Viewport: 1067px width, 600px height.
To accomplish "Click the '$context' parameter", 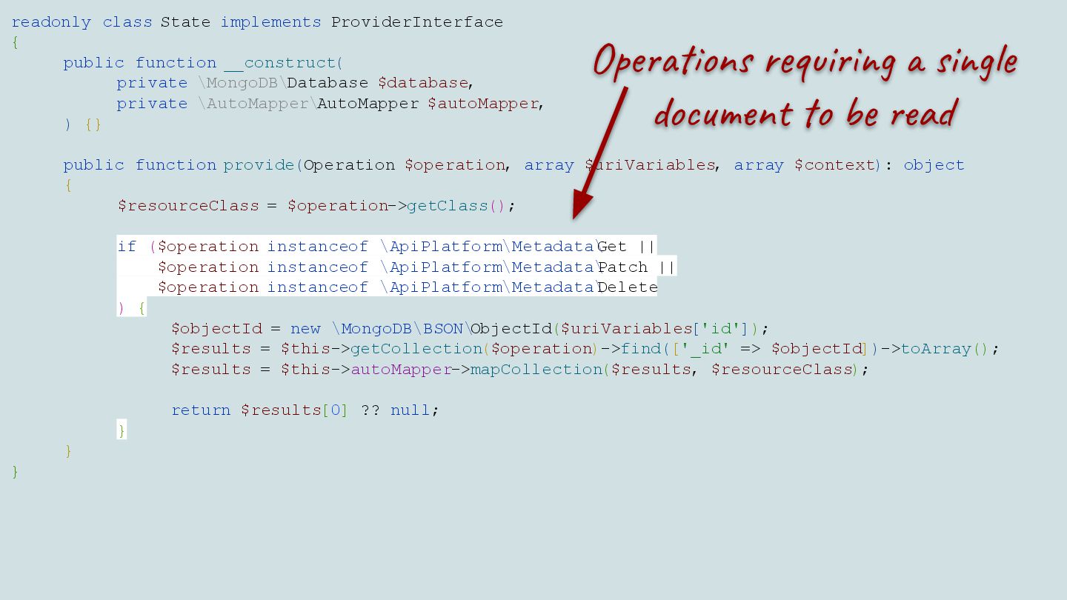I will pos(834,165).
